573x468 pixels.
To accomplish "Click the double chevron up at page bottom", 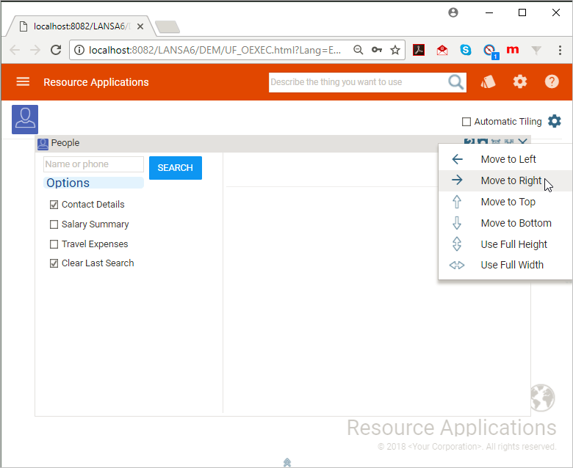I will tap(287, 462).
